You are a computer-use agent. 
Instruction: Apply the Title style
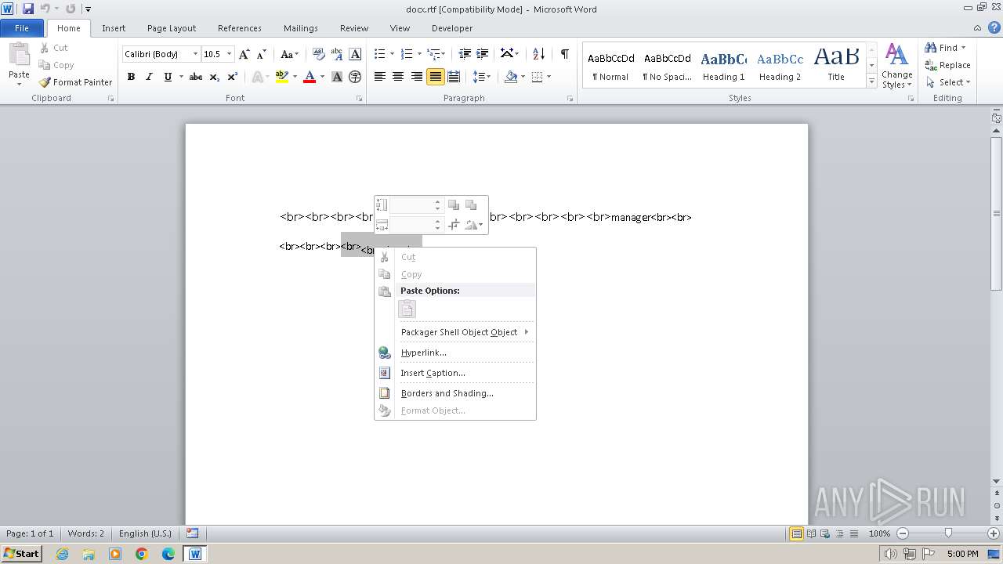[836, 66]
